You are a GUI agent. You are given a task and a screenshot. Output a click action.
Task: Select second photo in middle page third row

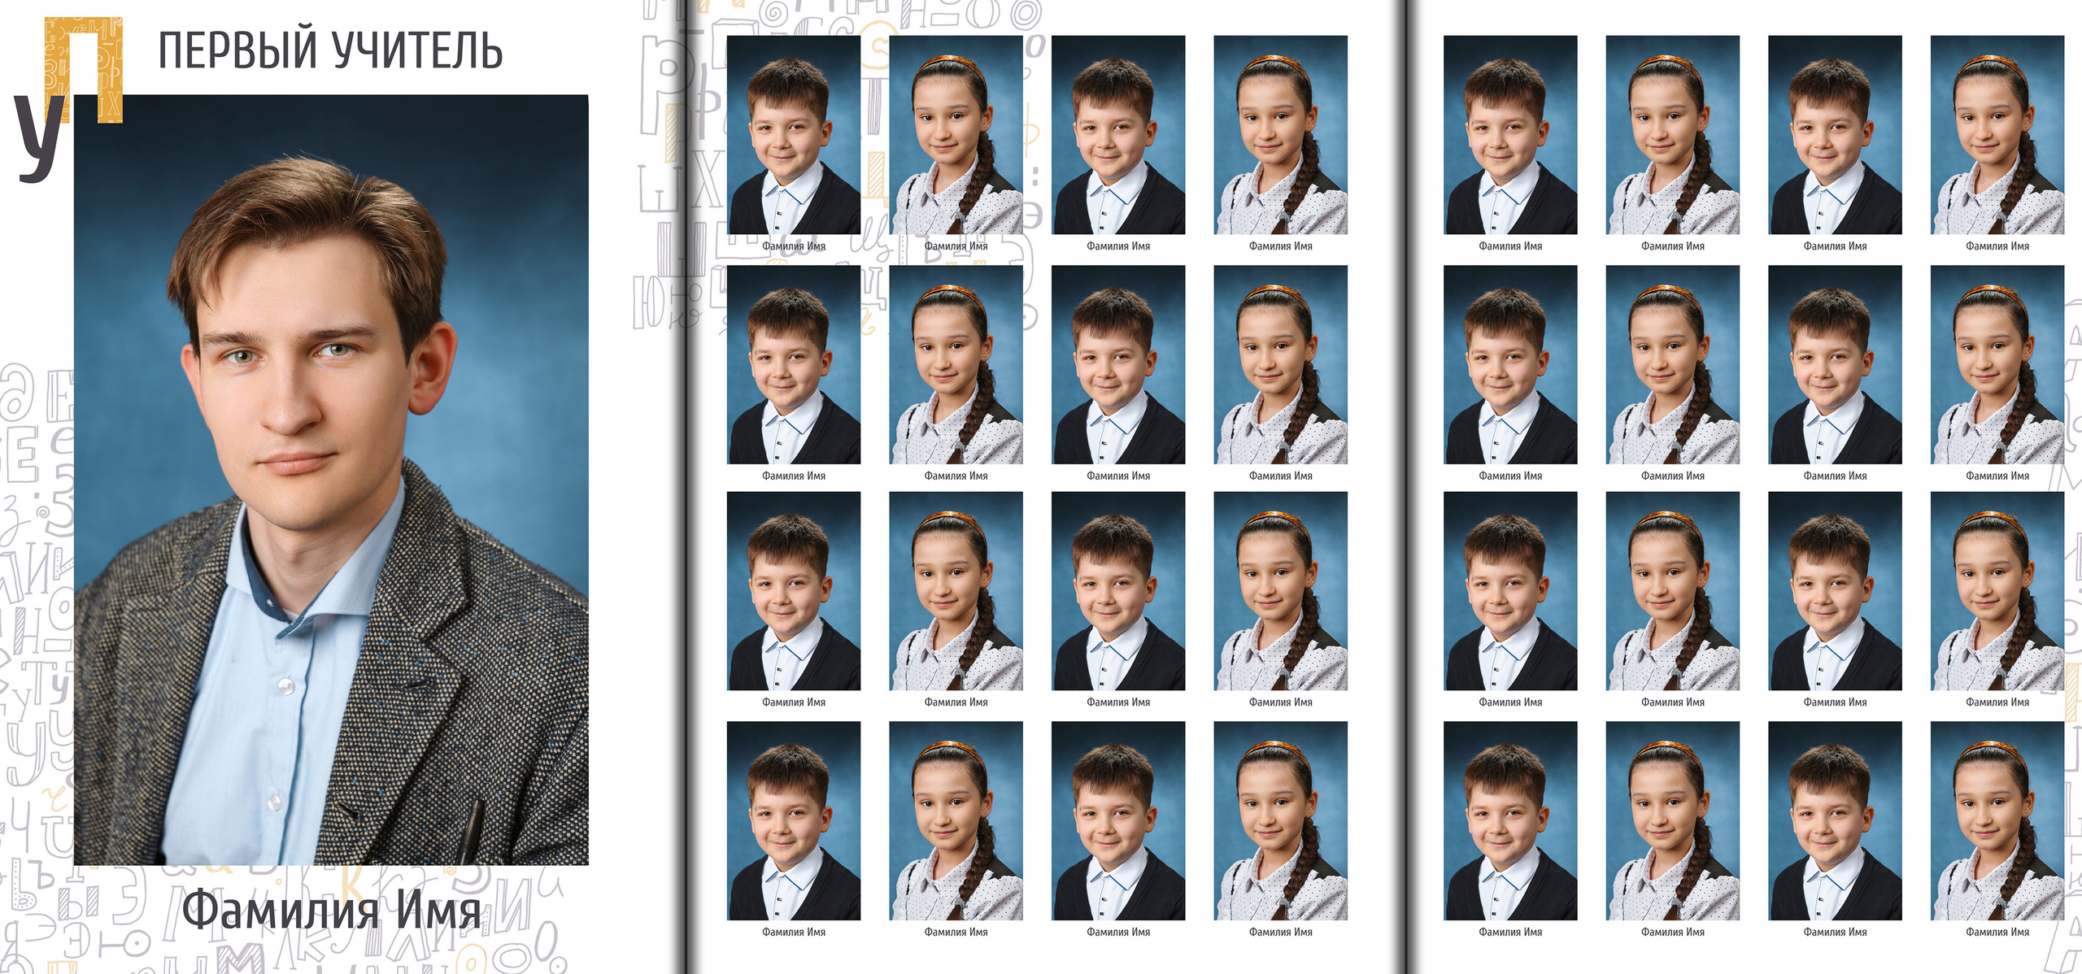coord(956,591)
